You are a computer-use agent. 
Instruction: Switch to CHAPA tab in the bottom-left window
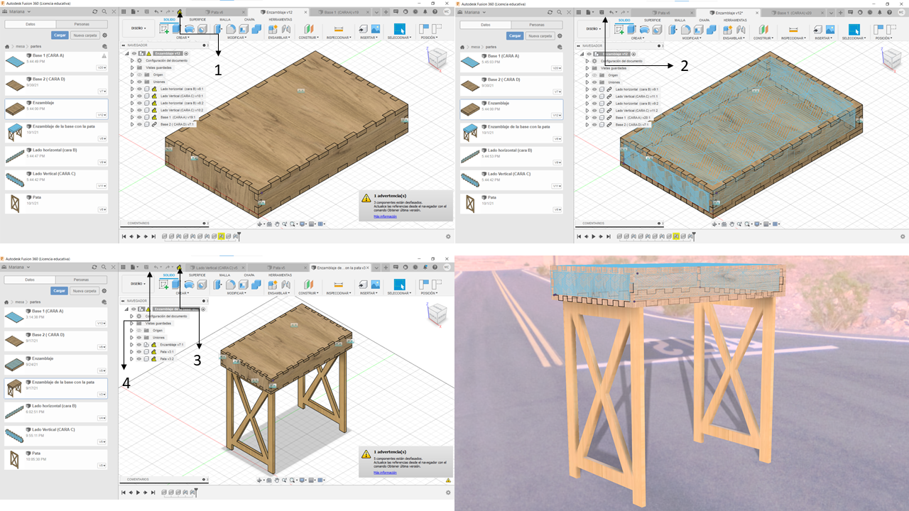pos(249,275)
